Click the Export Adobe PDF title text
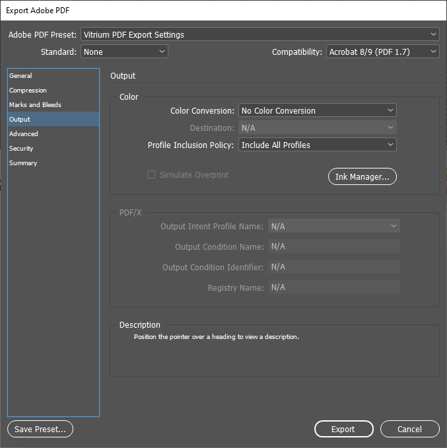The image size is (447, 448). 38,11
